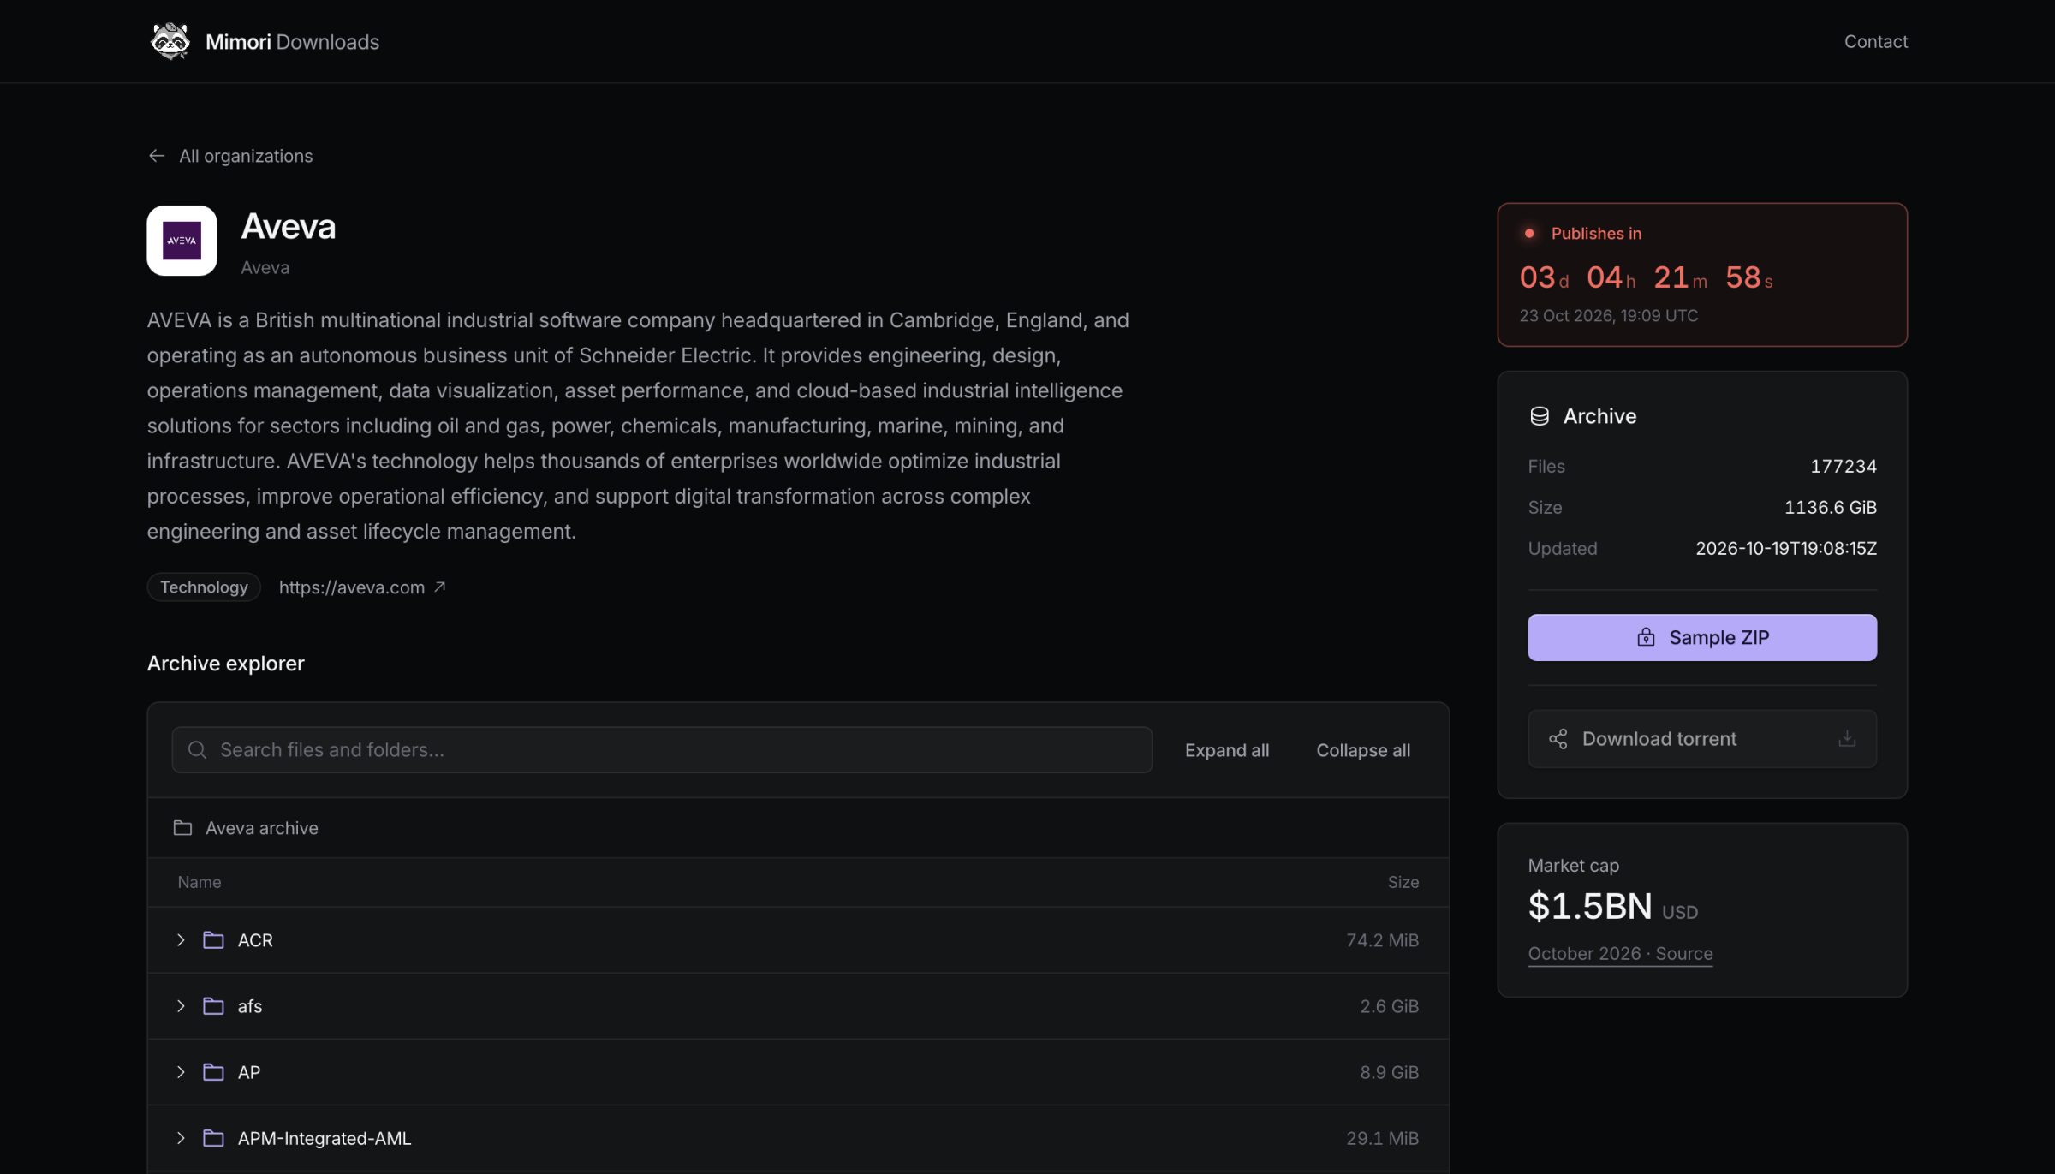The image size is (2055, 1174).
Task: Click the 2026-10-19T19:08:15Z updated timestamp
Action: (1786, 548)
